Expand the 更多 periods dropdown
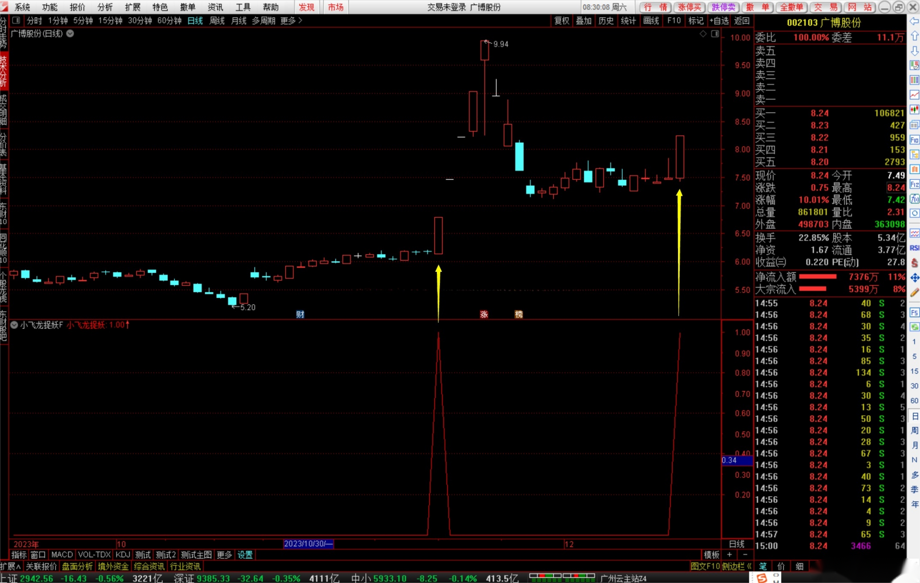 pyautogui.click(x=291, y=20)
